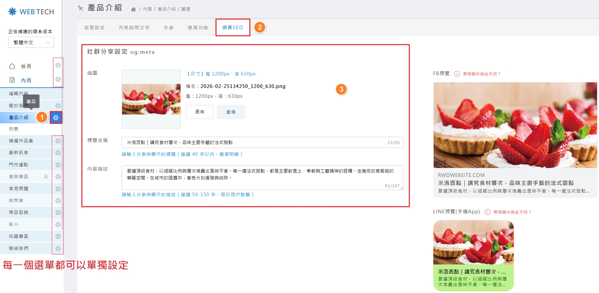The width and height of the screenshot is (599, 293).
Task: Switch to the 網頁SEO tab
Action: 233,28
